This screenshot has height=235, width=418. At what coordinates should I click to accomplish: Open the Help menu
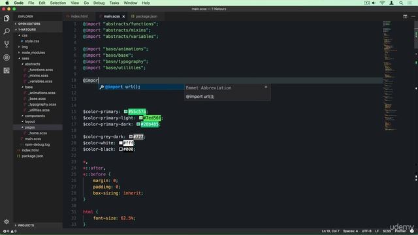click(146, 3)
